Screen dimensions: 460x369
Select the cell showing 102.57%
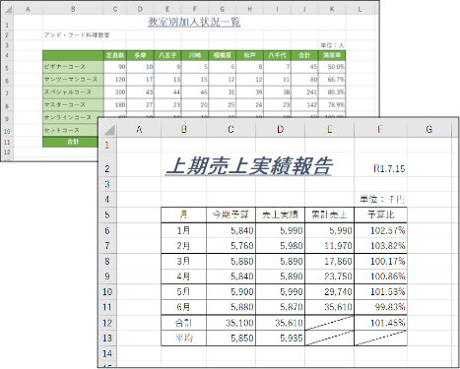click(x=380, y=230)
